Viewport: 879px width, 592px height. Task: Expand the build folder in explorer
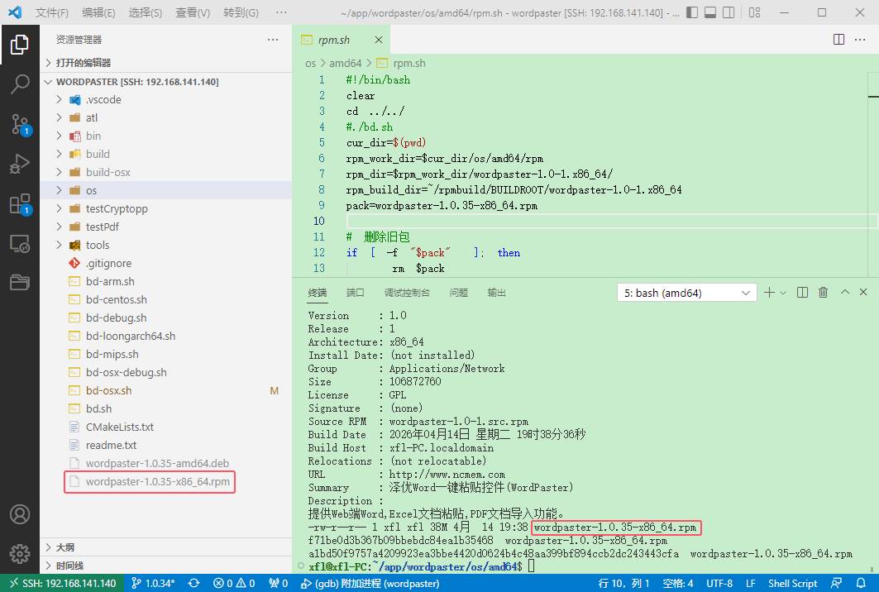[x=98, y=154]
